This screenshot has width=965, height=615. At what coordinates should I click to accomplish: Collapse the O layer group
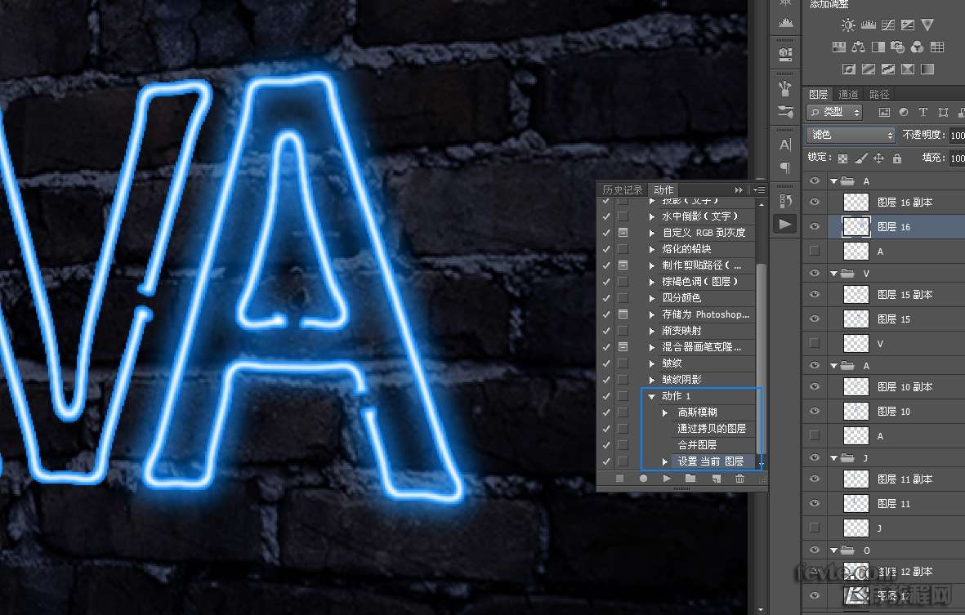pos(834,550)
